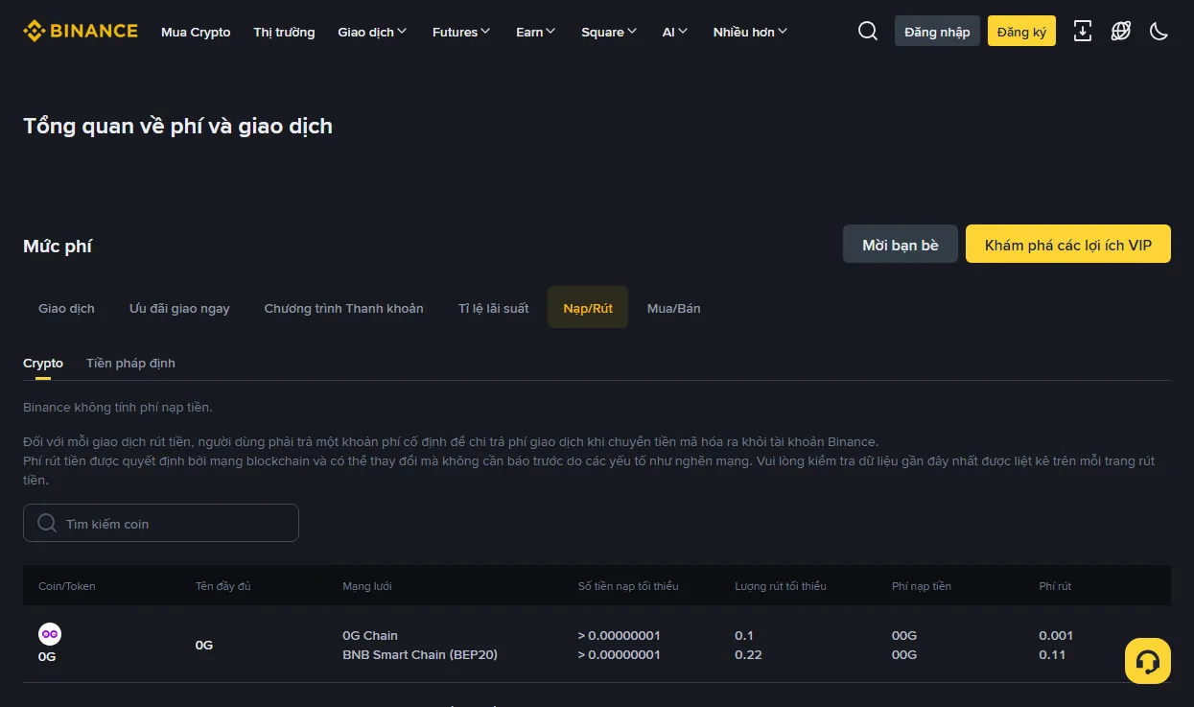
Task: Click Binance không tính phí nạp tiền text
Action: point(118,408)
